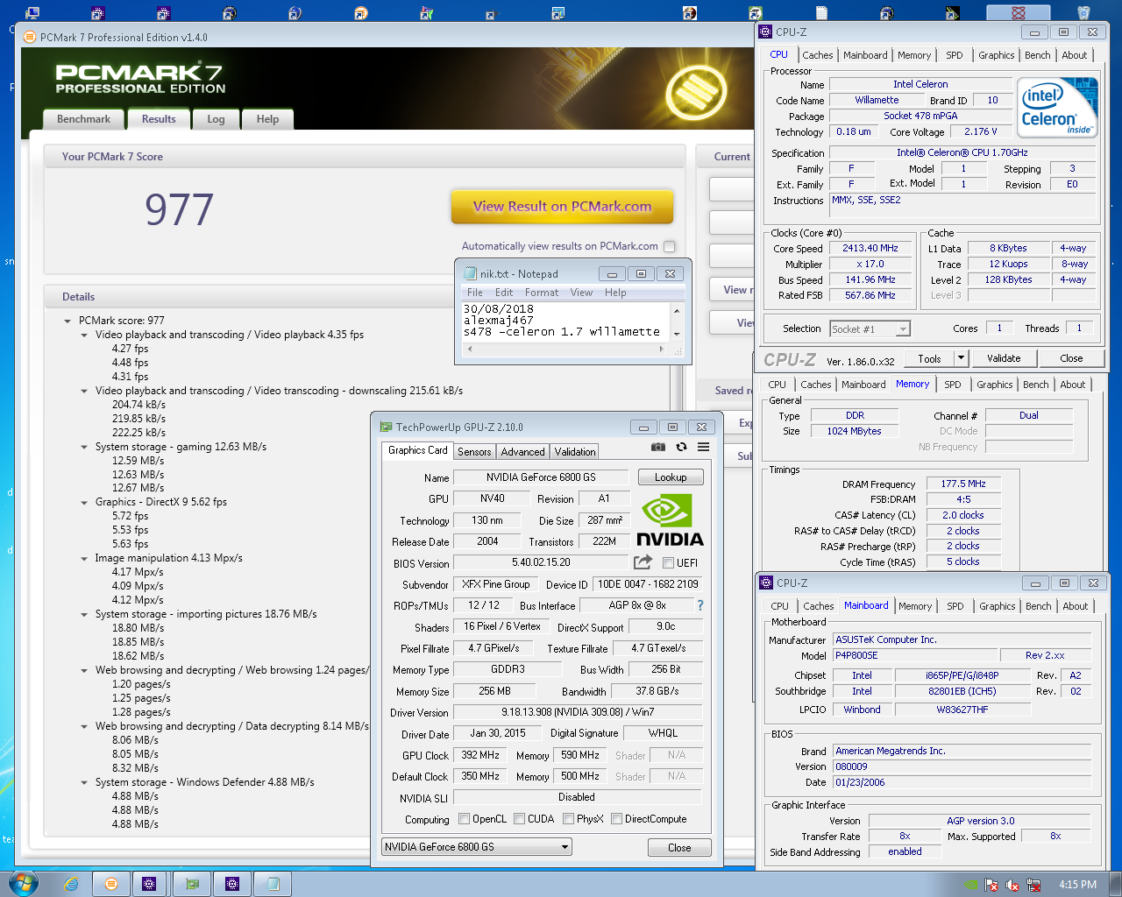Click Notepad horizontal scrollbar right arrow

[x=661, y=349]
